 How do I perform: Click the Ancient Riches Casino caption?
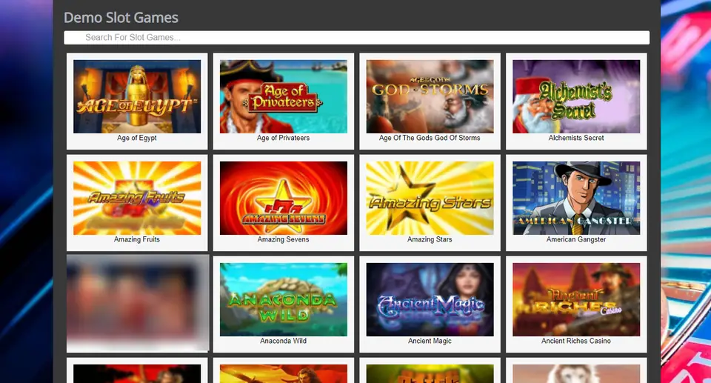coord(576,342)
